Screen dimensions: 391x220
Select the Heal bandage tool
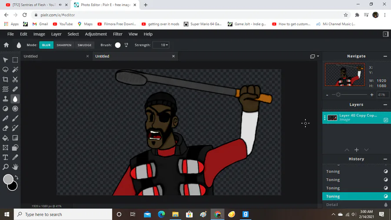coord(15,89)
